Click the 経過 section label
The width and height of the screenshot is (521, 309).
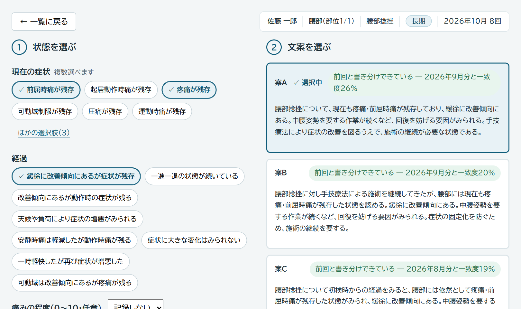(19, 158)
